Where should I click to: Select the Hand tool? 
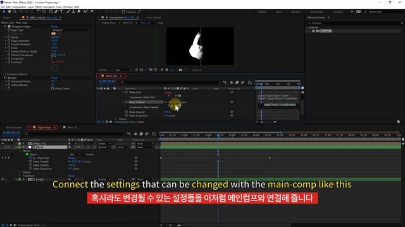9,11
